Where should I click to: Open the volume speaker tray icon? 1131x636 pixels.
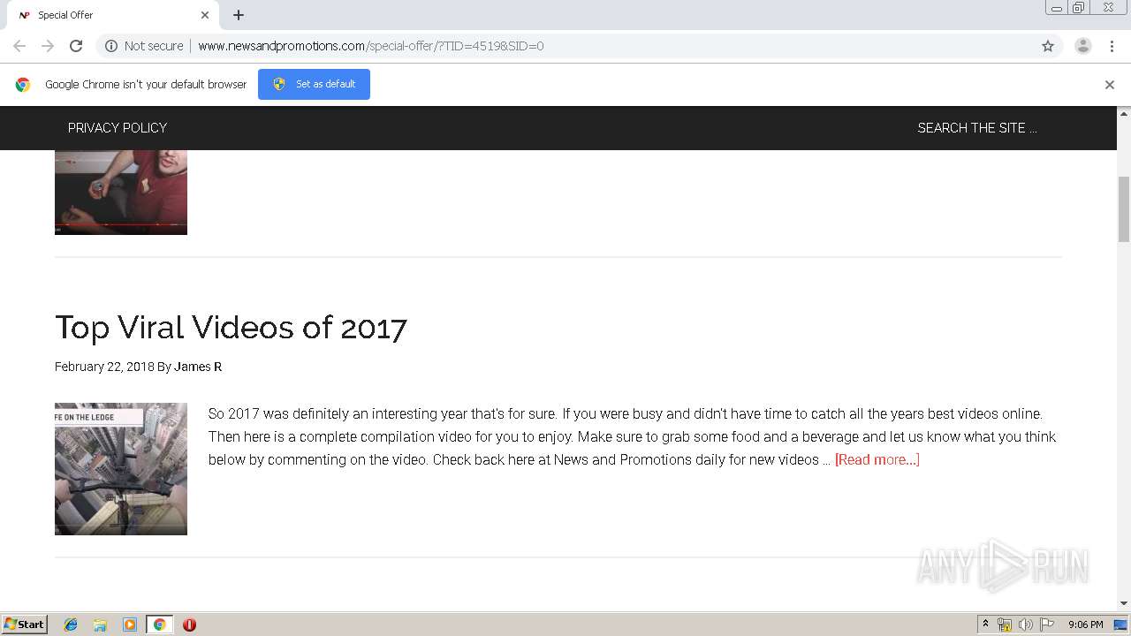coord(1026,625)
